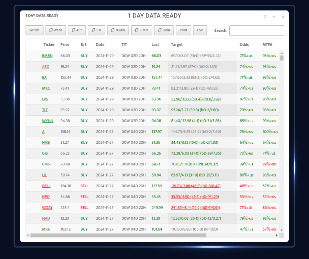The image size is (309, 259).
Task: Sort table by B/S column header
Action: [84, 44]
